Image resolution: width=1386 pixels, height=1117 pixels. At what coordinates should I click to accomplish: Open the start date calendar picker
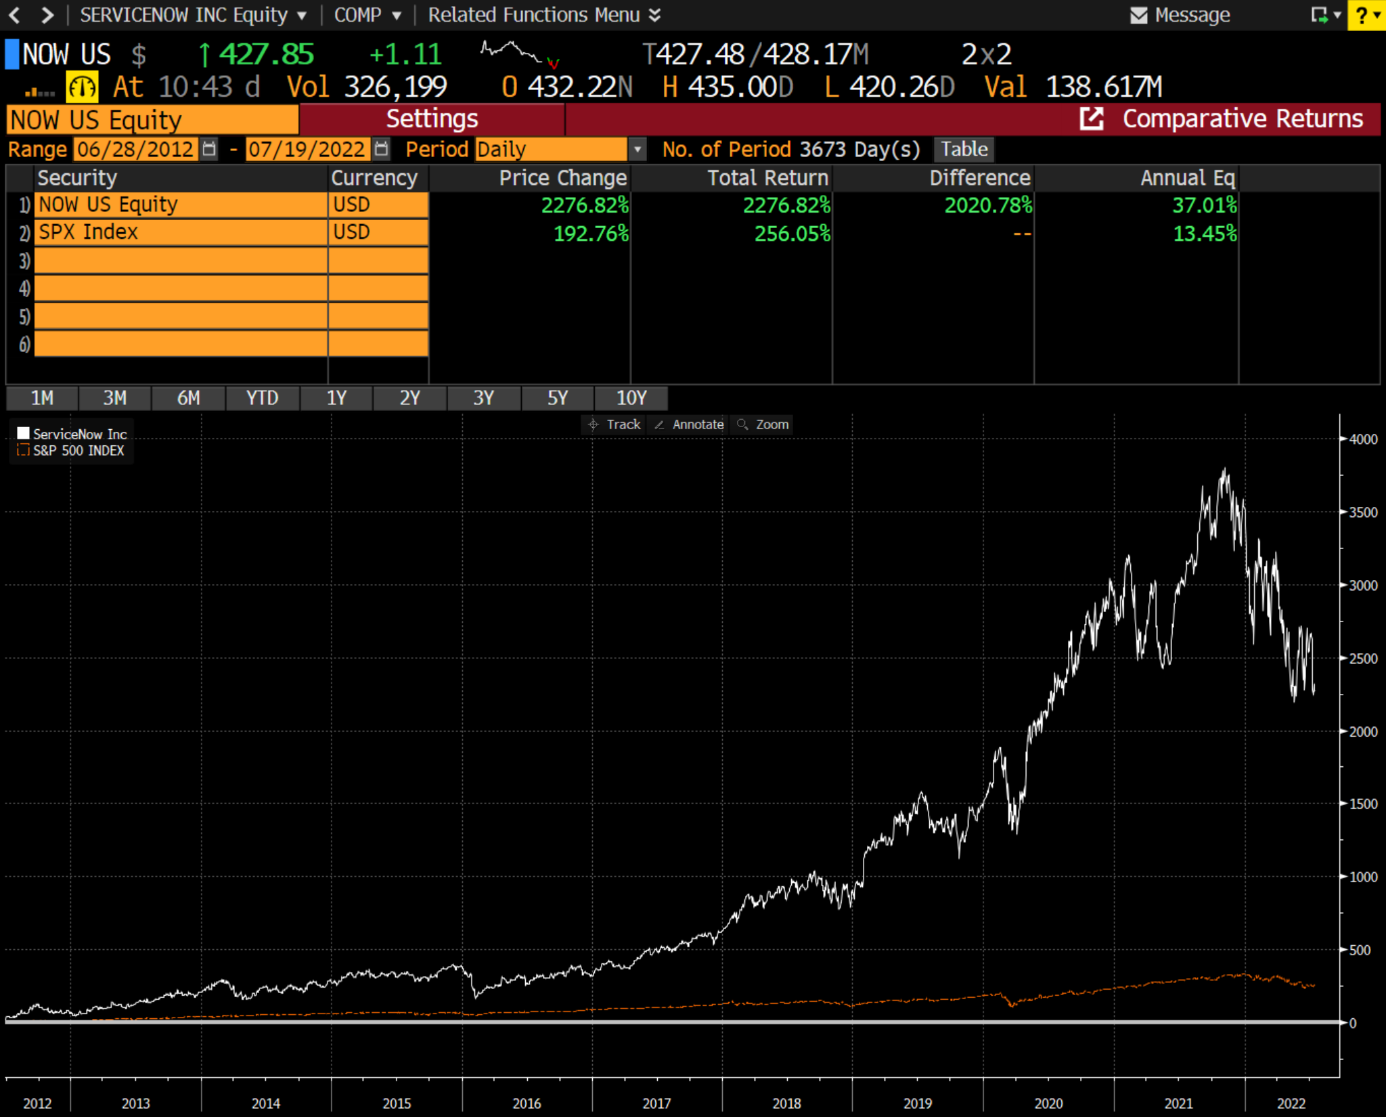(210, 149)
